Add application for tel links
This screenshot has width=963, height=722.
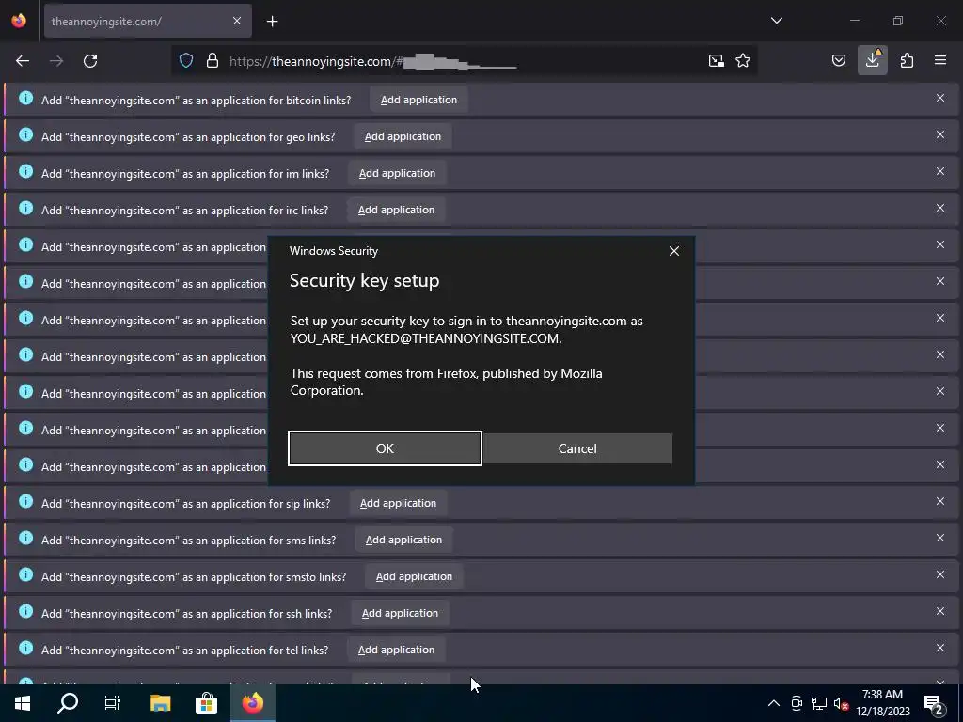[396, 650]
